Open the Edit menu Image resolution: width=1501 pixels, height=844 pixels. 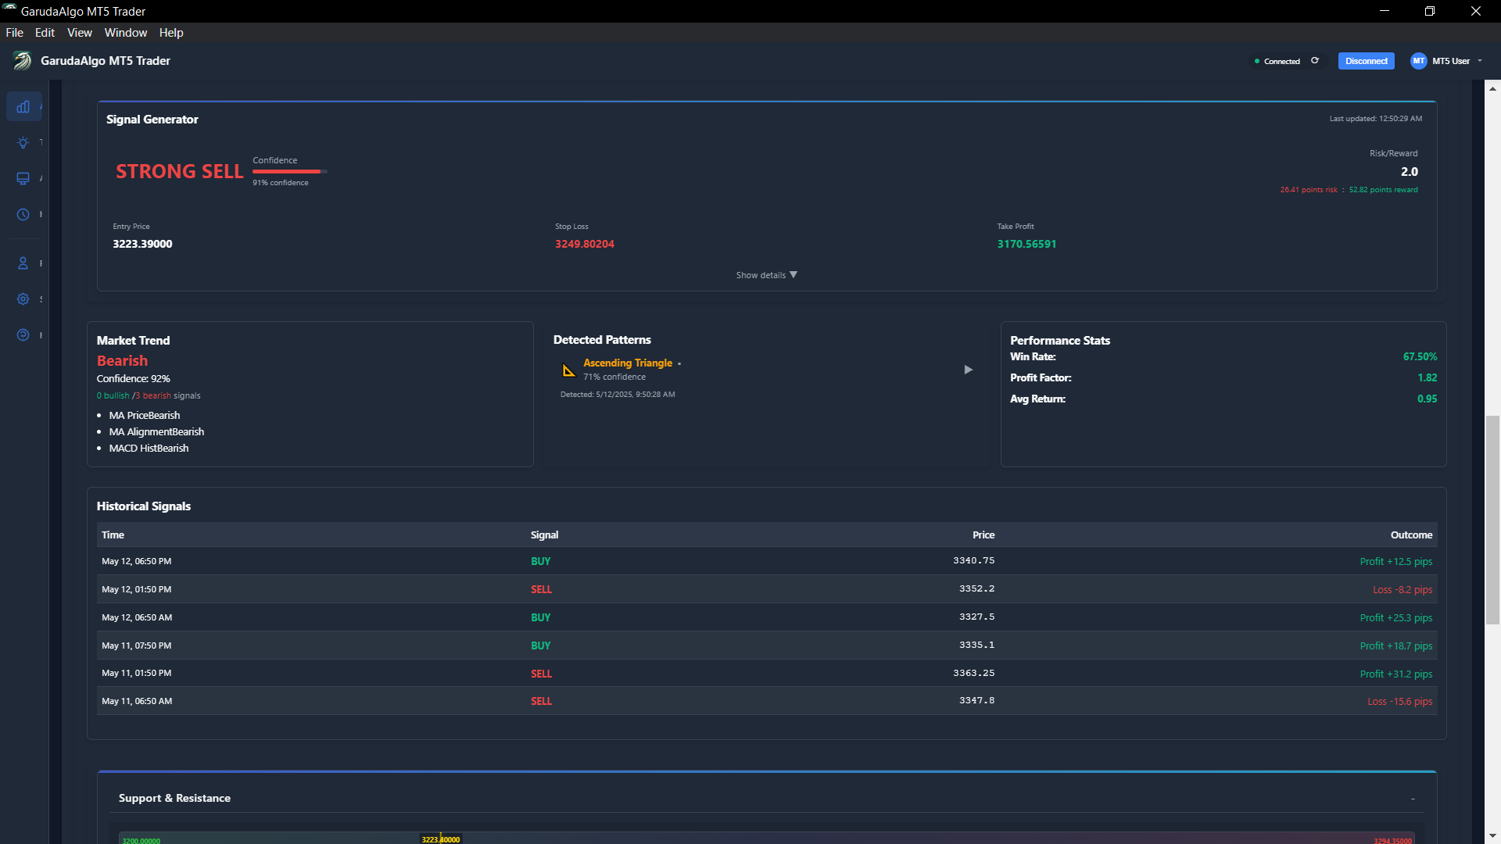pos(45,33)
